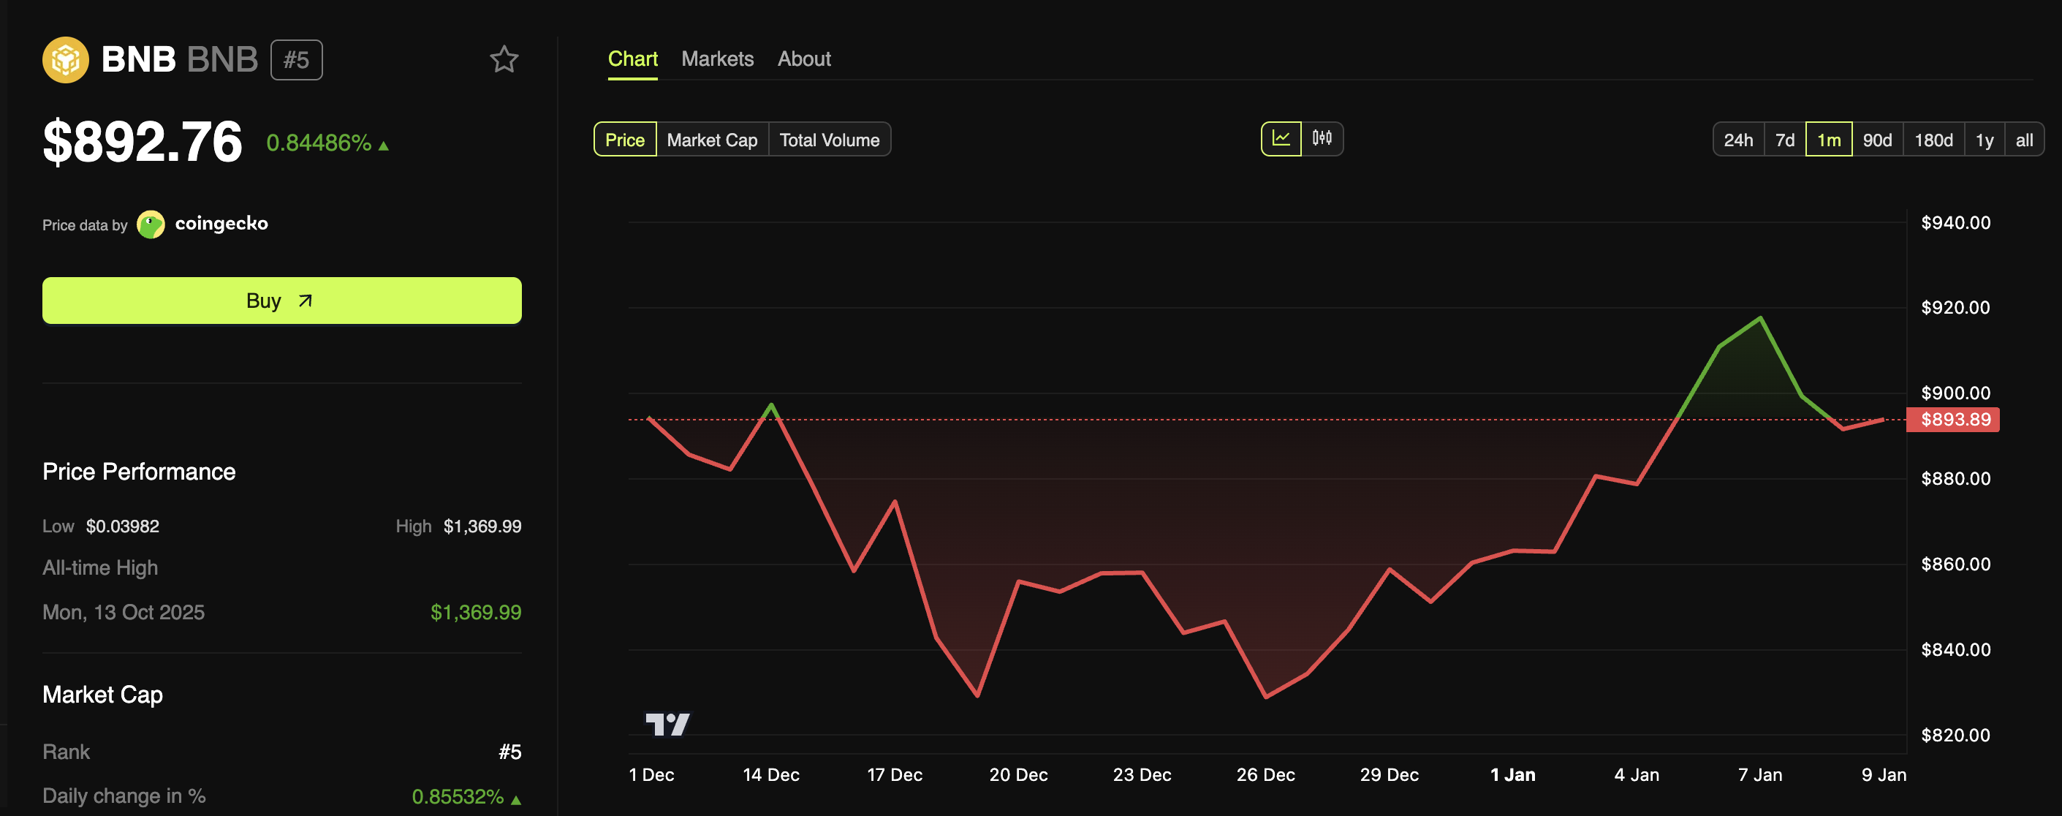Click the star icon to favorite BNB
2062x816 pixels.
coord(504,58)
